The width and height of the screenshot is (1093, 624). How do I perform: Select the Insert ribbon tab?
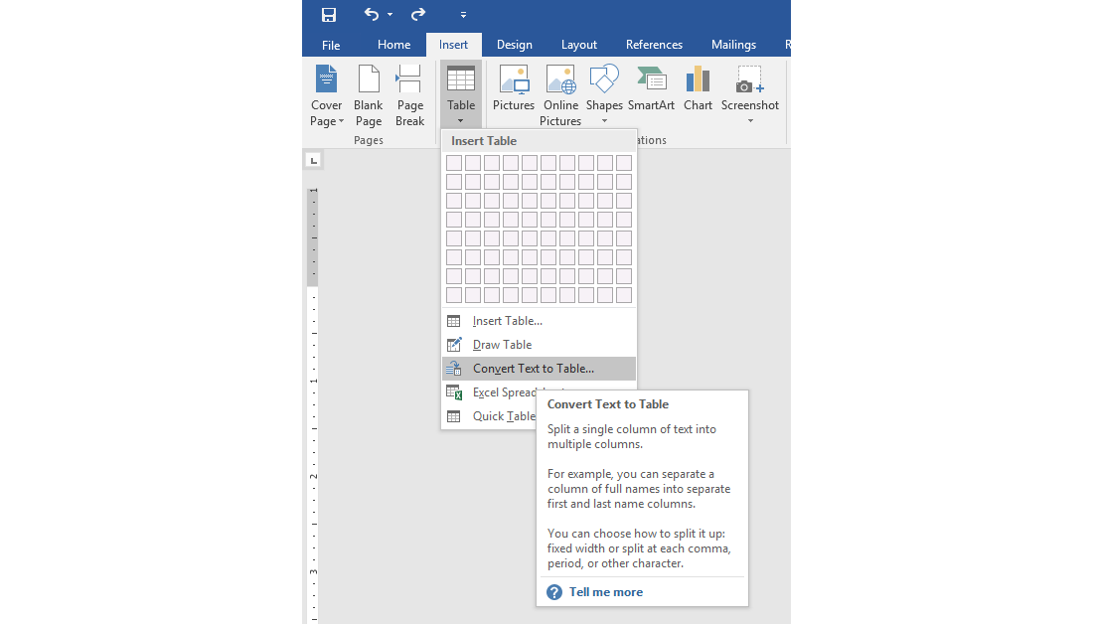pos(453,45)
